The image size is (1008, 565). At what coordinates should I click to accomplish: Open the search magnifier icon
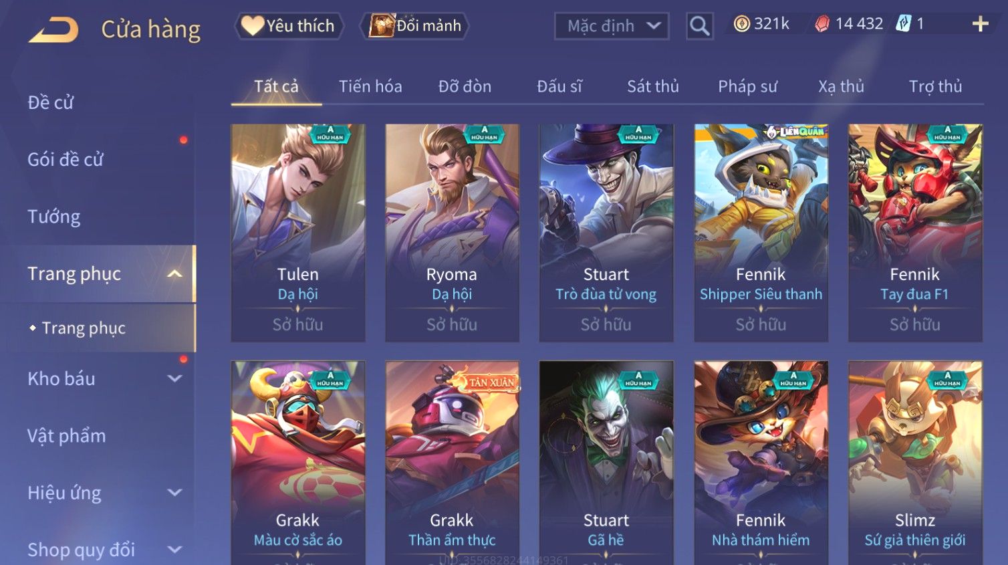point(699,26)
